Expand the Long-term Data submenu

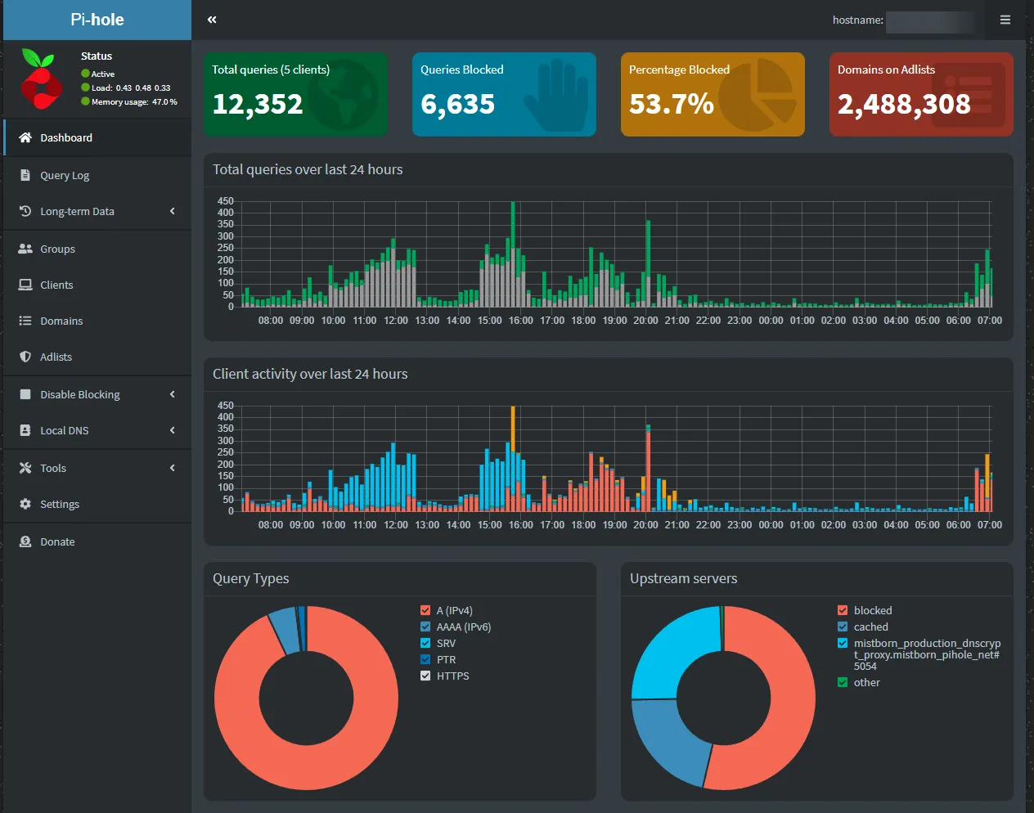(172, 211)
